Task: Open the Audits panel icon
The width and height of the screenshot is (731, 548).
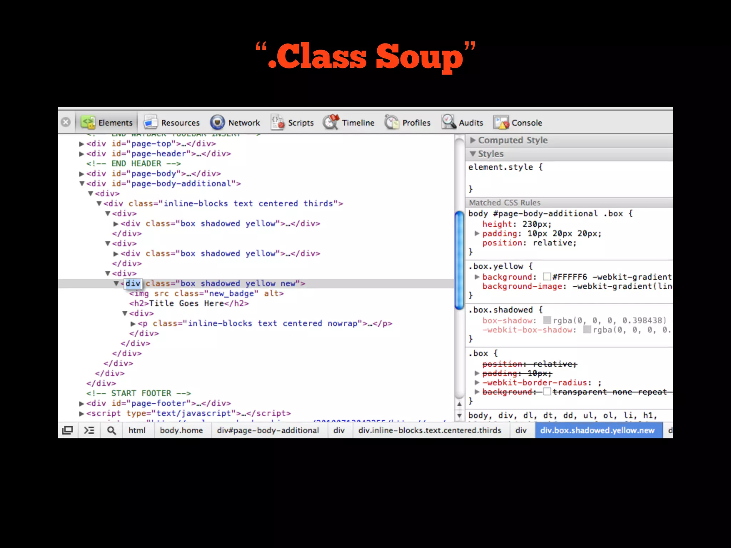Action: [448, 122]
